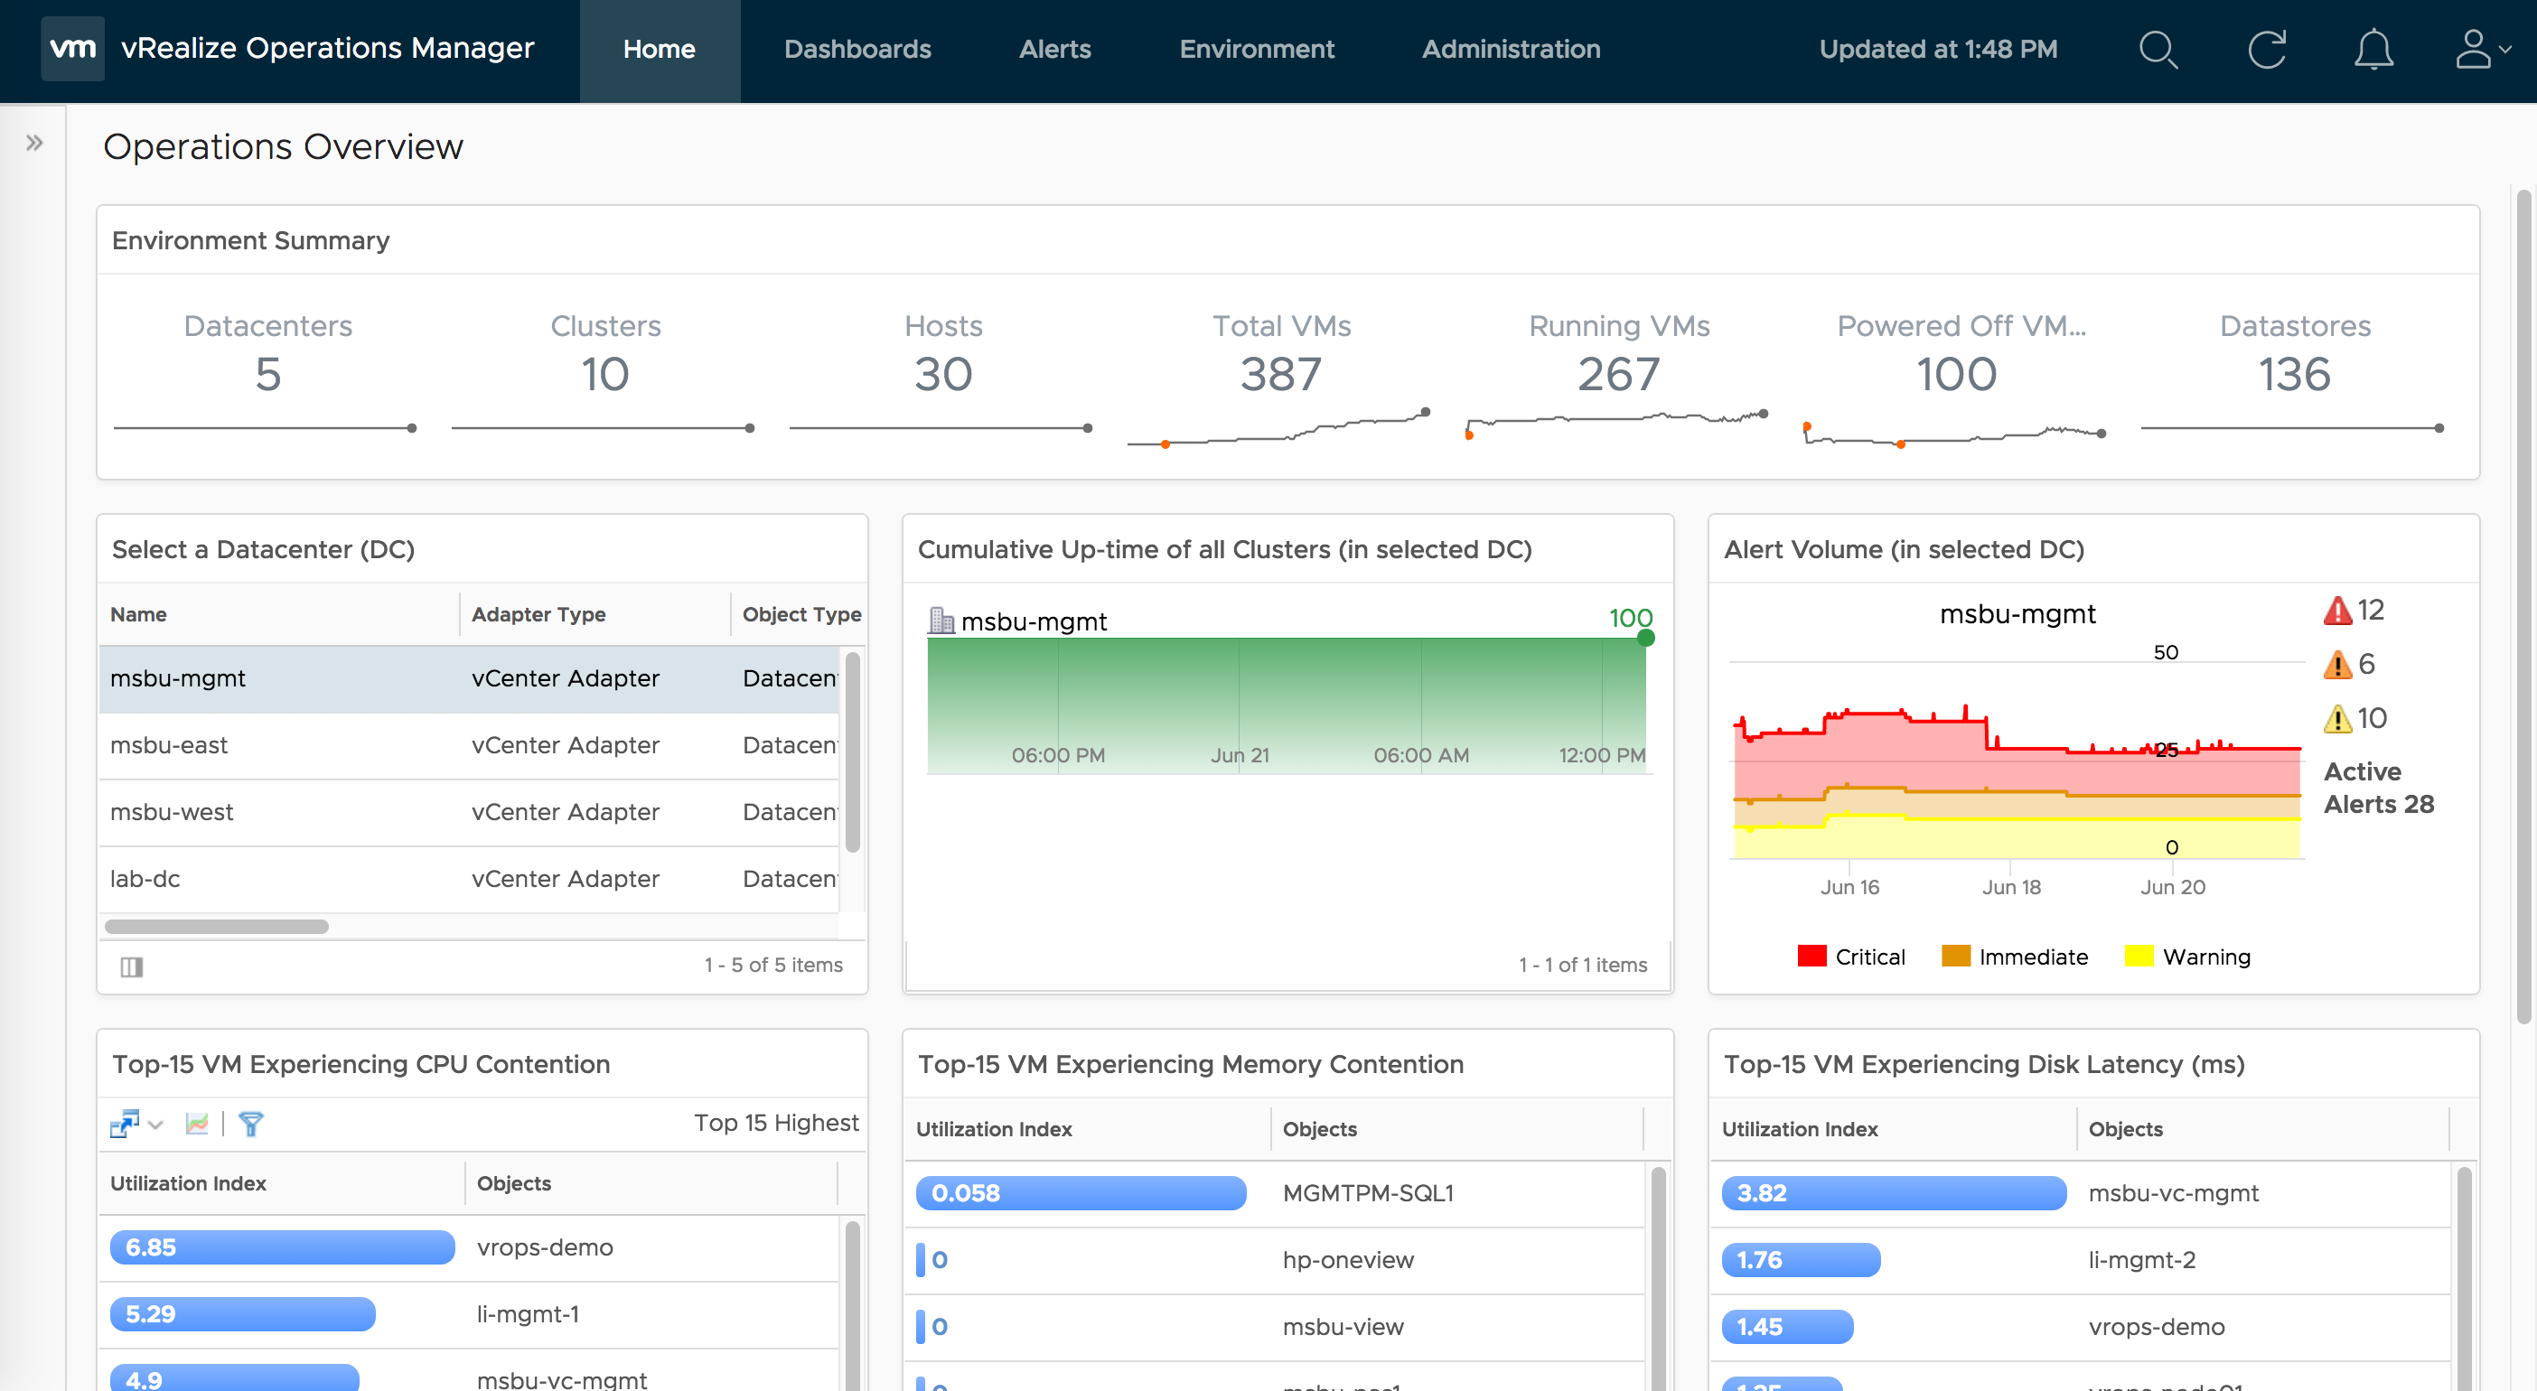Sort by Adapter Type column header

(538, 614)
